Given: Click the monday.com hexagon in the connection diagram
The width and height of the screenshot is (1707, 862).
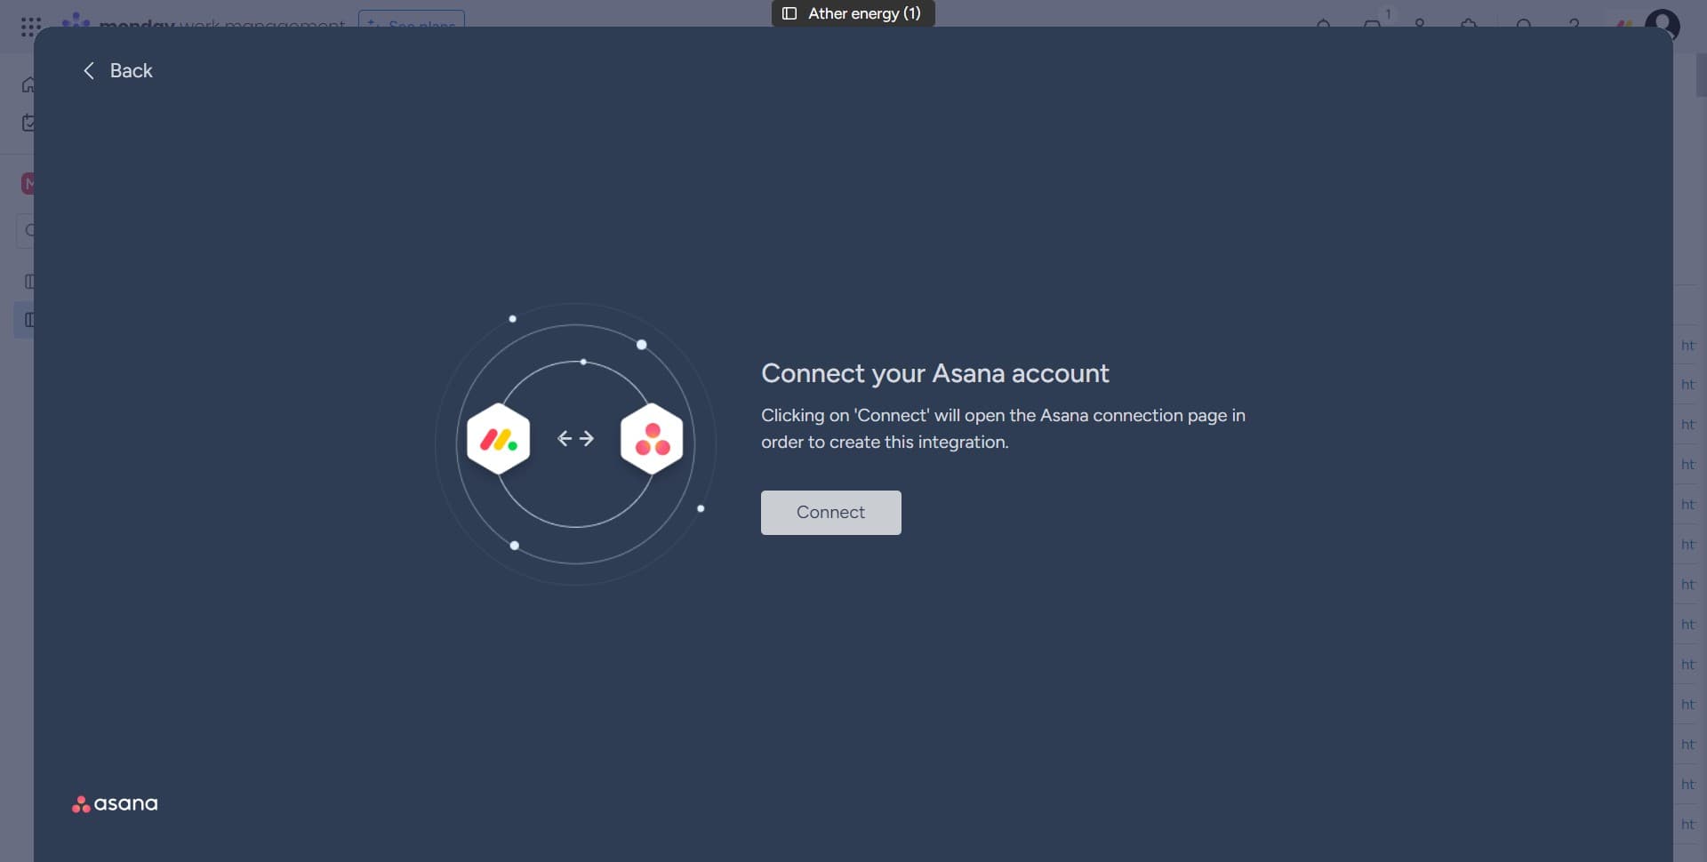Looking at the screenshot, I should [498, 437].
